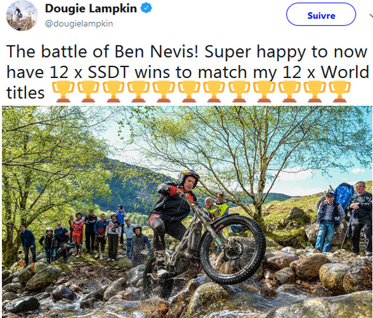
Task: Select the last trophy emoji in the row
Action: click(340, 91)
